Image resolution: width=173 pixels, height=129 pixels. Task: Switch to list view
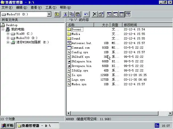point(122,14)
